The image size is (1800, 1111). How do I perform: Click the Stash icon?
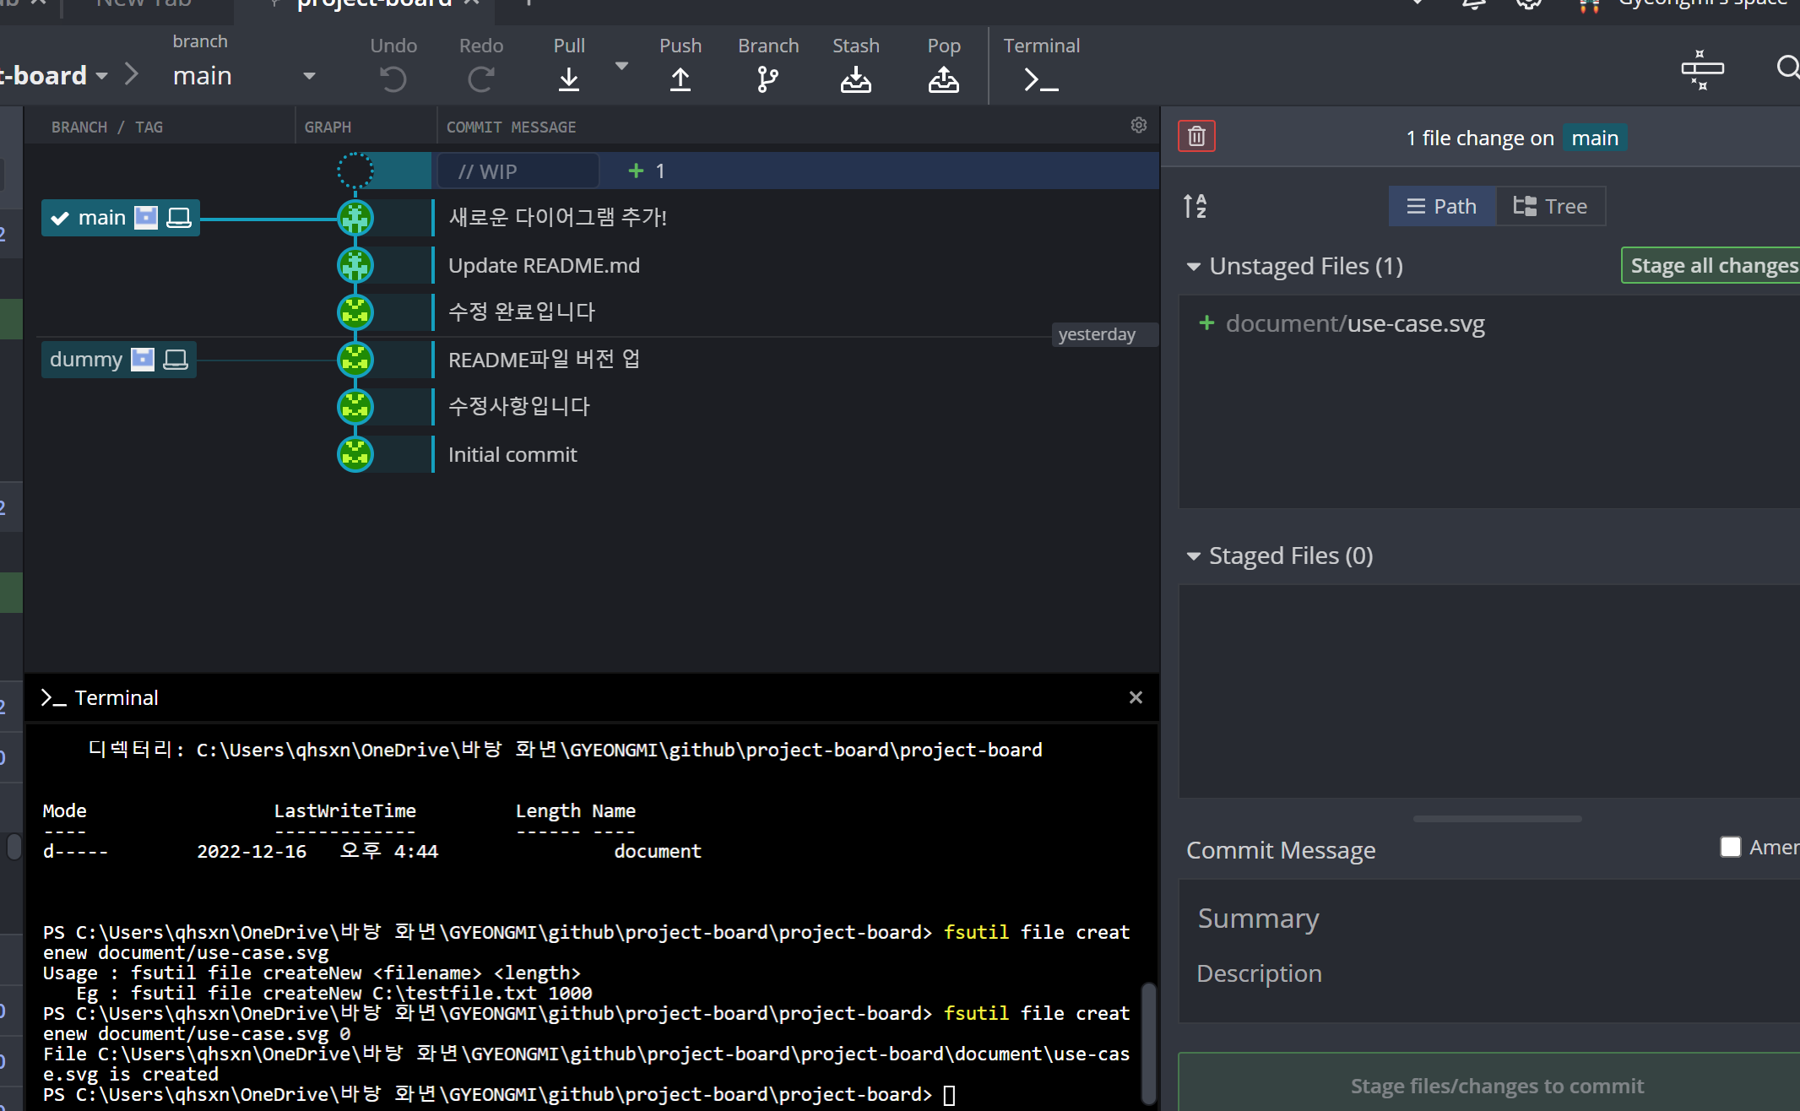855,79
